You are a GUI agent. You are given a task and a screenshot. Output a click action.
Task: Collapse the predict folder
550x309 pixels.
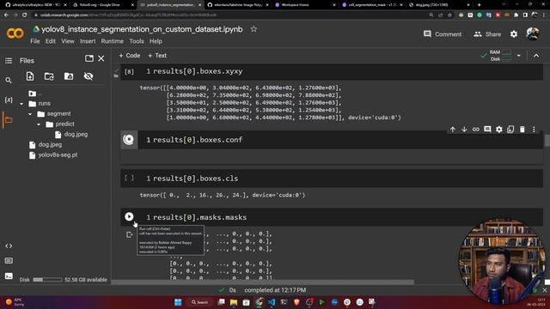click(39, 124)
